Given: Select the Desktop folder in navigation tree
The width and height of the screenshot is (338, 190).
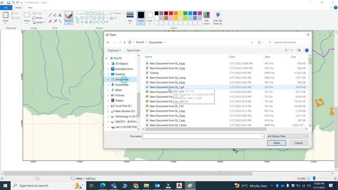Looking at the screenshot, I should 120,74.
